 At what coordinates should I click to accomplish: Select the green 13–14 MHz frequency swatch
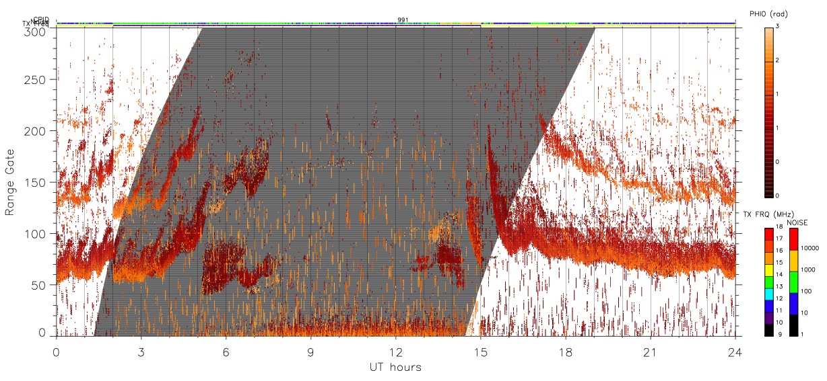click(x=768, y=282)
